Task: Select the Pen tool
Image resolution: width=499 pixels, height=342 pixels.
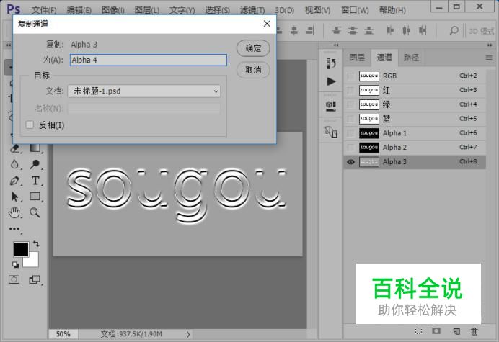Action: point(14,181)
